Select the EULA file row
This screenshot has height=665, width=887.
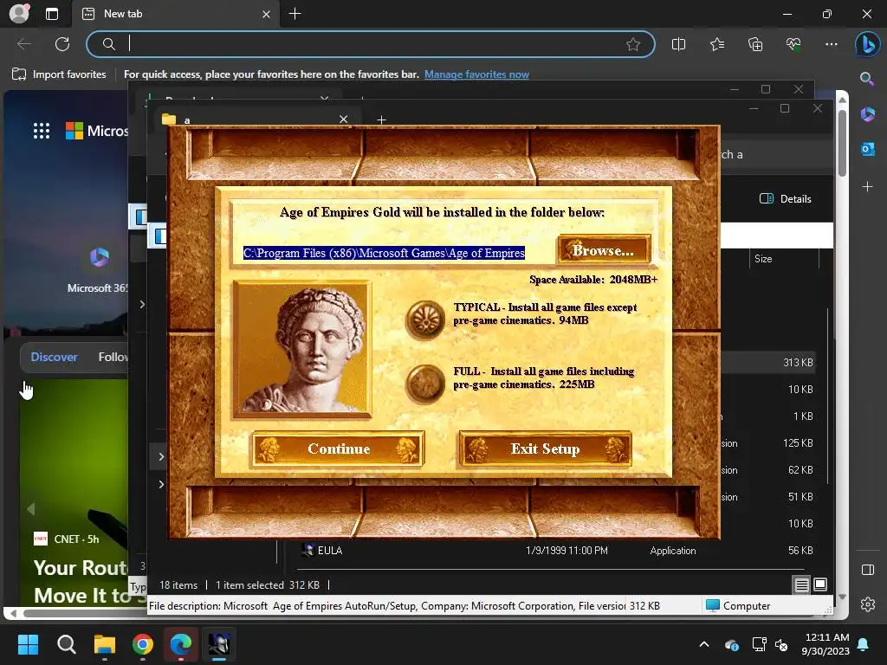557,550
